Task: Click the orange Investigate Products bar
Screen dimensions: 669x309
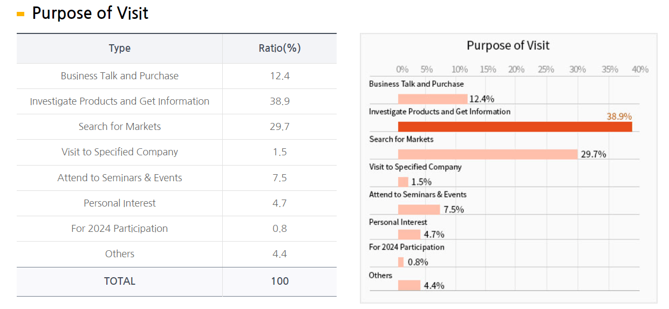Action: tap(515, 127)
